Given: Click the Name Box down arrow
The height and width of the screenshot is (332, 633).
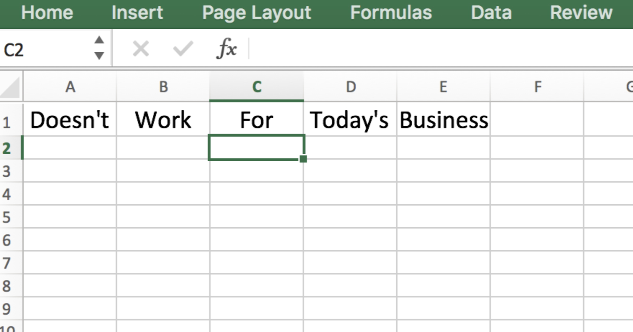Looking at the screenshot, I should 99,55.
